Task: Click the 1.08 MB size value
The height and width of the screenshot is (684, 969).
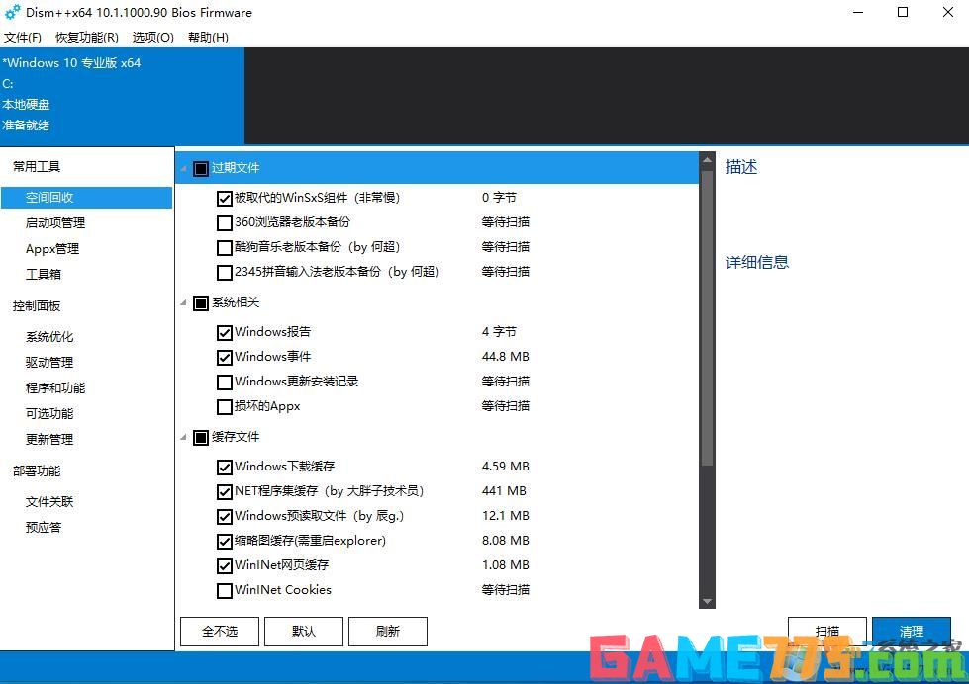Action: 505,565
